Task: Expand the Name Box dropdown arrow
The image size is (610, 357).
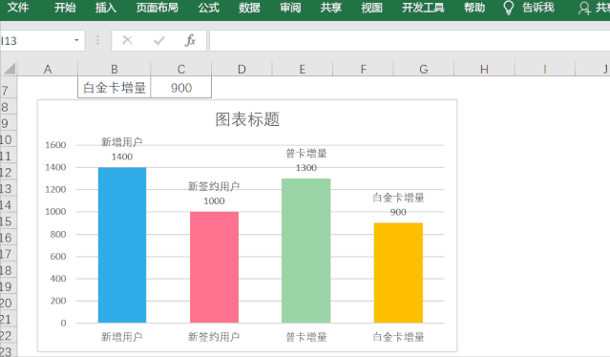Action: point(76,40)
